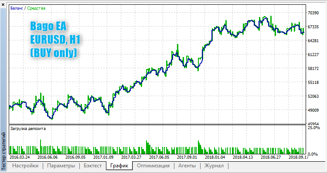Click the 2016.03.24 date label
Image resolution: width=327 pixels, height=173 pixels.
coord(20,157)
